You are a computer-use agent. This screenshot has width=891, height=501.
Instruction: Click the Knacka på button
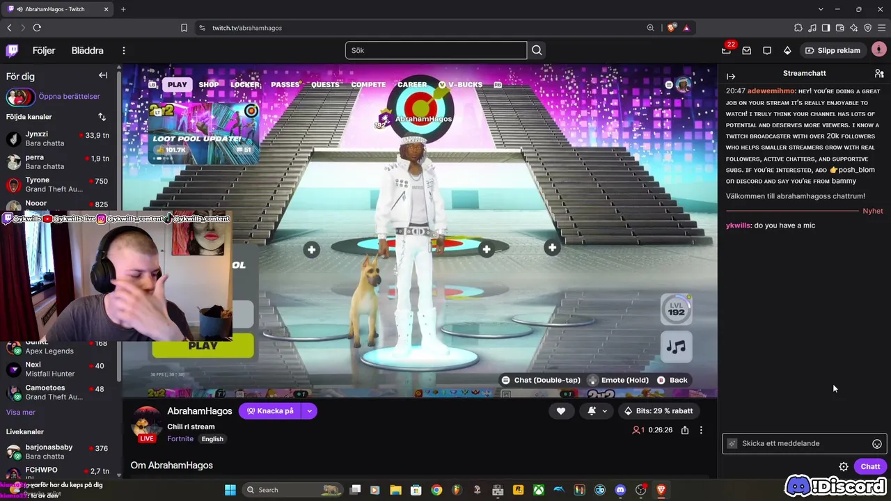coord(270,411)
